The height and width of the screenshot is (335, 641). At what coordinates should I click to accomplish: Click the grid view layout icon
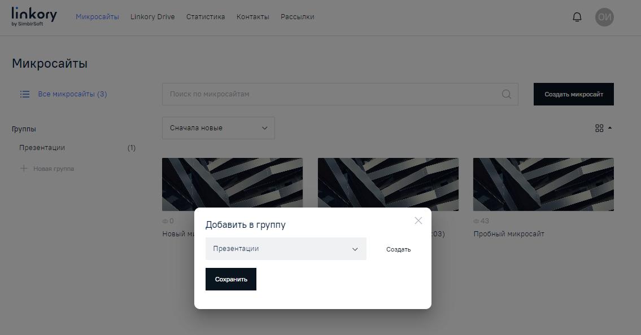[x=600, y=128]
